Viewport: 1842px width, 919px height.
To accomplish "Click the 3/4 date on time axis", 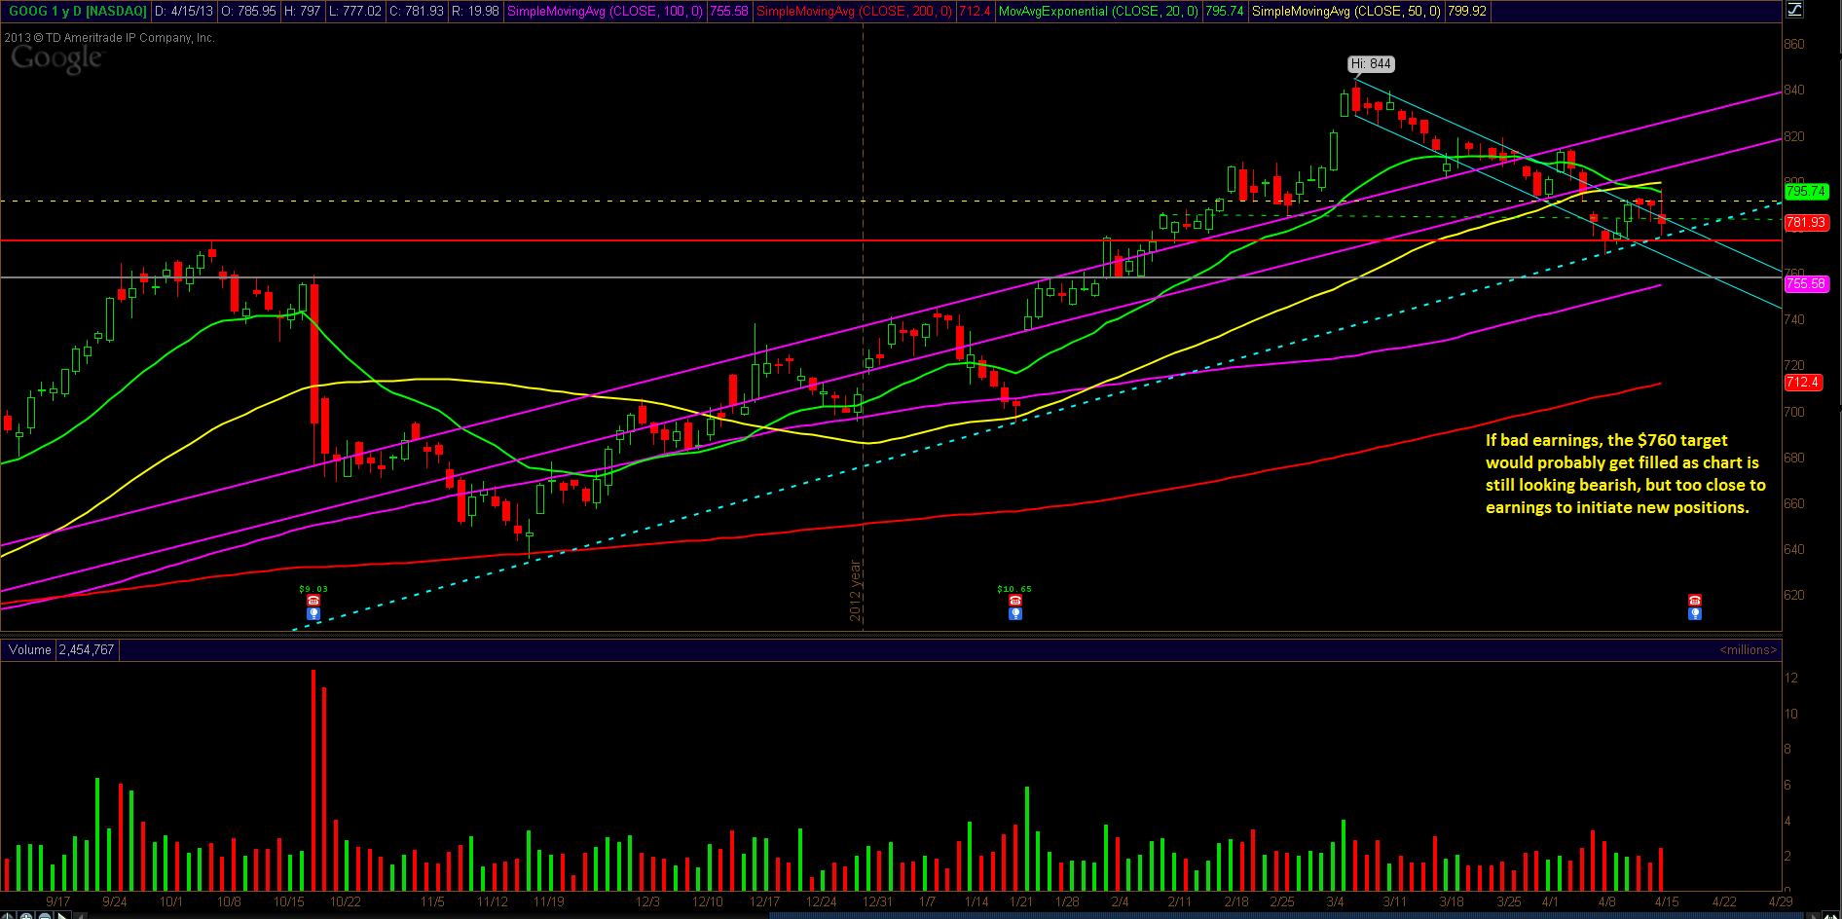I will tap(1334, 901).
